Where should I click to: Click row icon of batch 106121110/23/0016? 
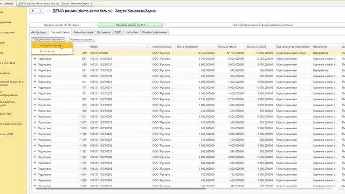(x=34, y=128)
